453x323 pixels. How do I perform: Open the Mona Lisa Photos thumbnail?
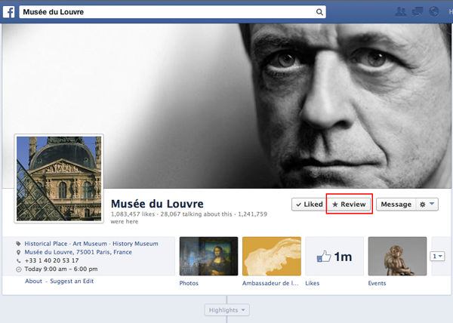(x=208, y=257)
